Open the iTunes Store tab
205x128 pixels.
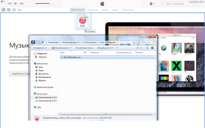click(127, 10)
